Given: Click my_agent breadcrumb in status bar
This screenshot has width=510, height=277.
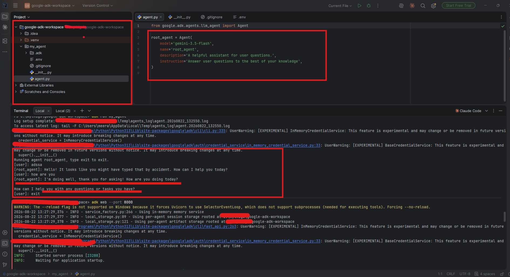Looking at the screenshot, I should point(60,274).
